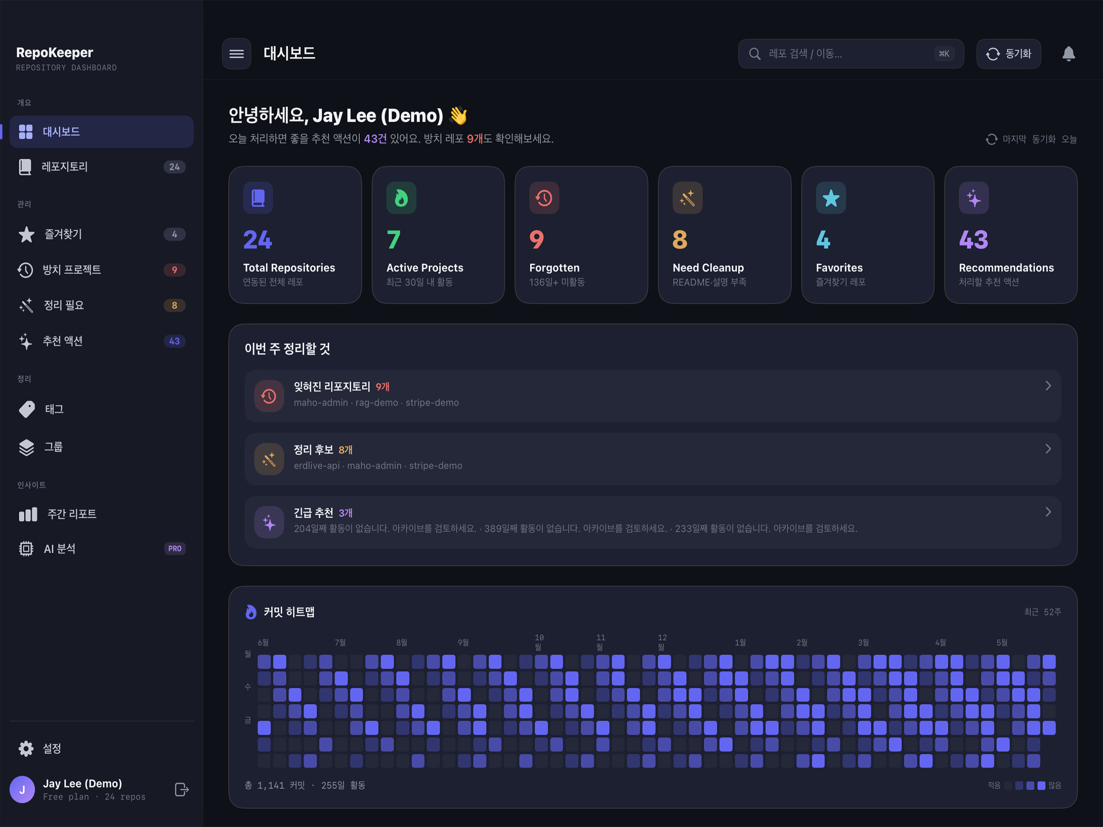This screenshot has height=827, width=1103.
Task: Click the Forgotten clock-history icon
Action: point(544,198)
